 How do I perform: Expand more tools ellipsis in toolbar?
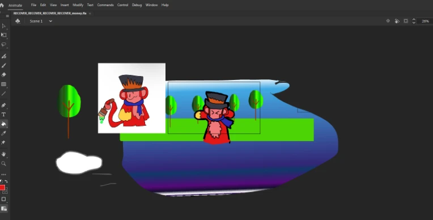(x=4, y=175)
